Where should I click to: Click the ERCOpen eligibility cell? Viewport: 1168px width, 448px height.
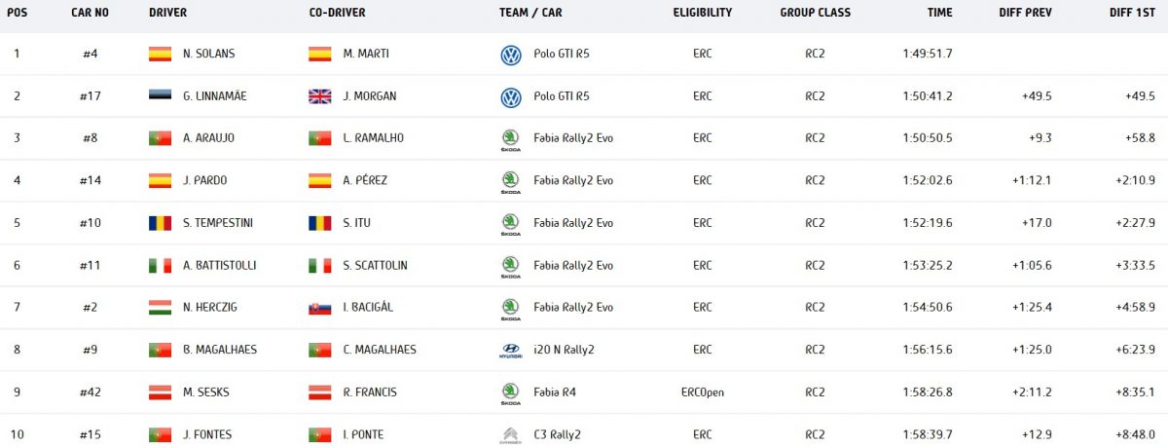[x=703, y=392]
